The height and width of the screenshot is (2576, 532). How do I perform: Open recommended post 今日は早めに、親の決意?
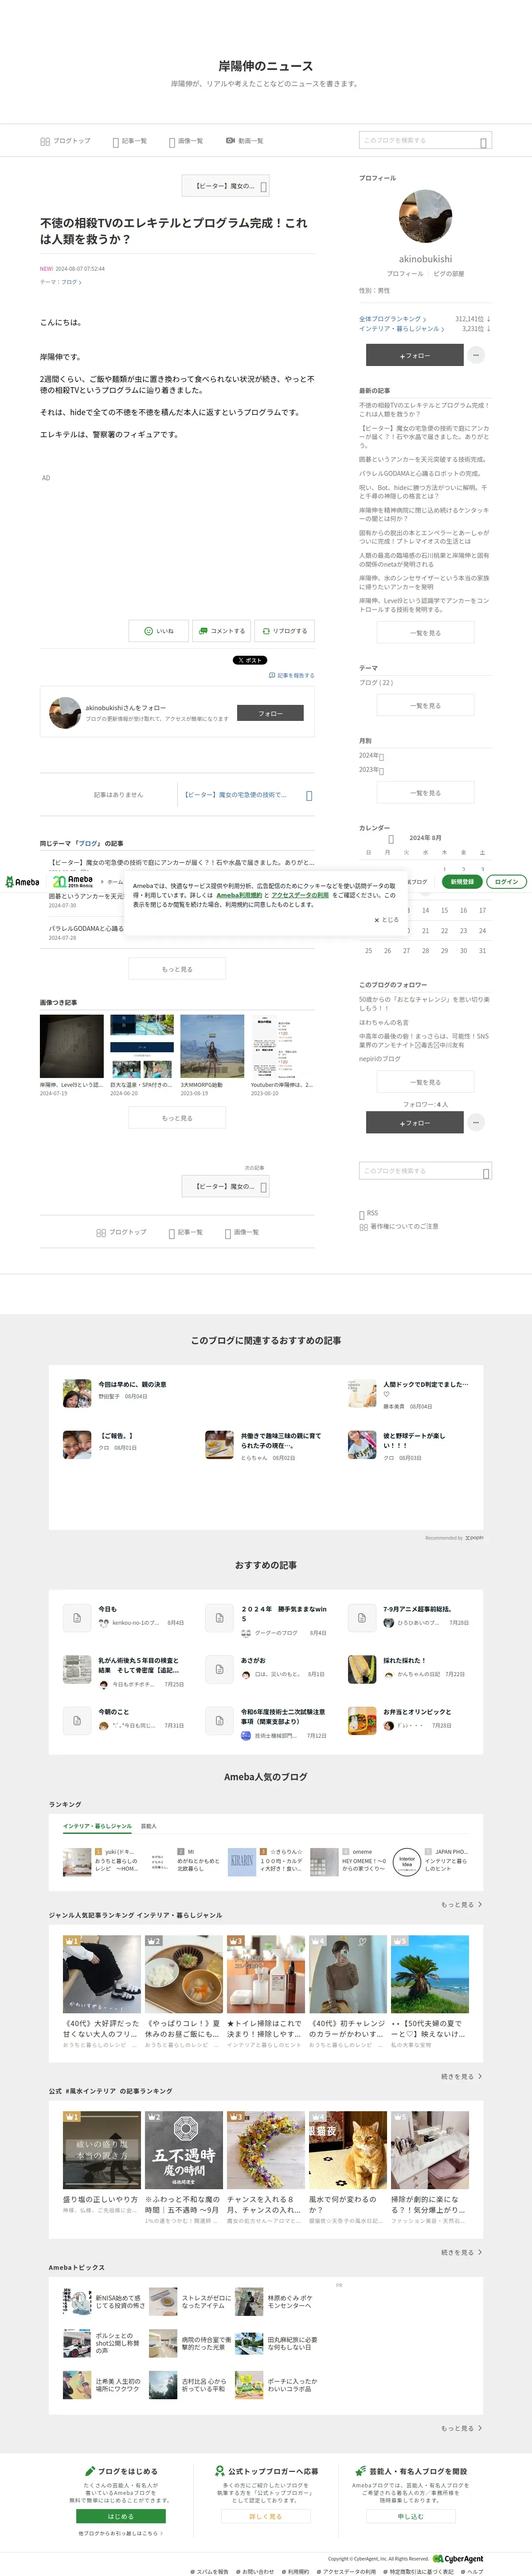tap(132, 1385)
